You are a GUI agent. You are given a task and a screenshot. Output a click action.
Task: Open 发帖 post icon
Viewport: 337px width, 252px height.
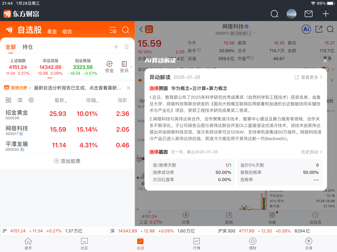point(229,218)
